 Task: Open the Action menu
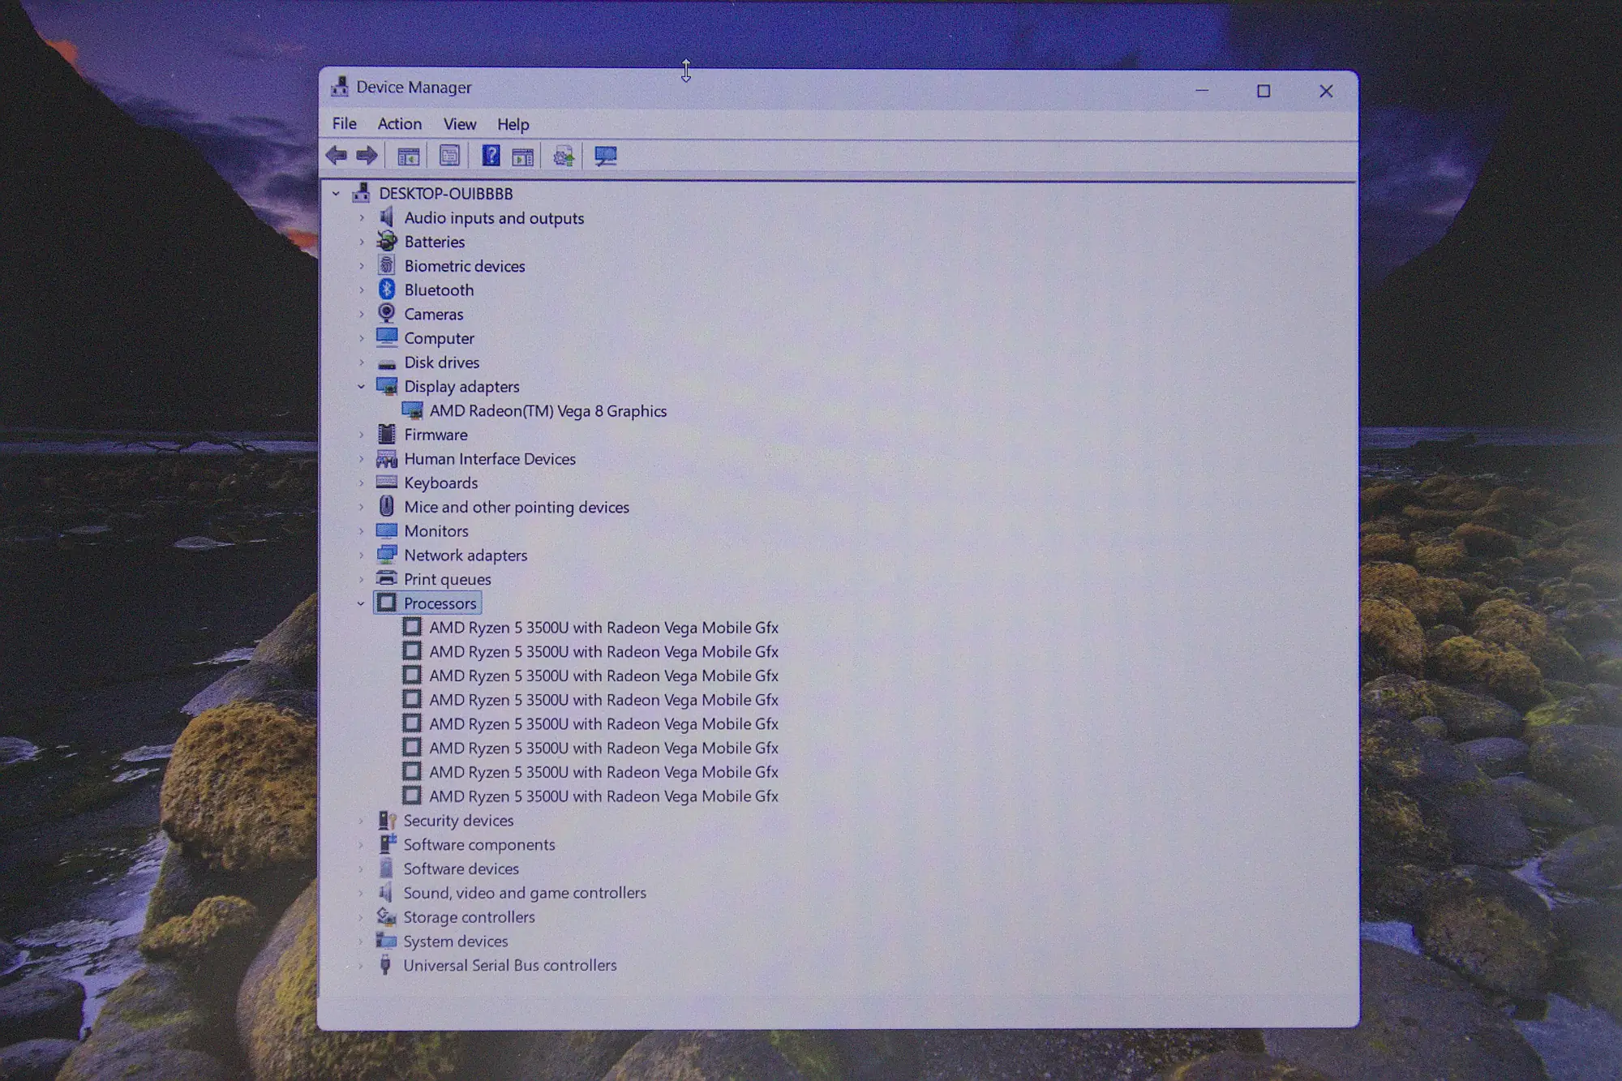point(400,123)
